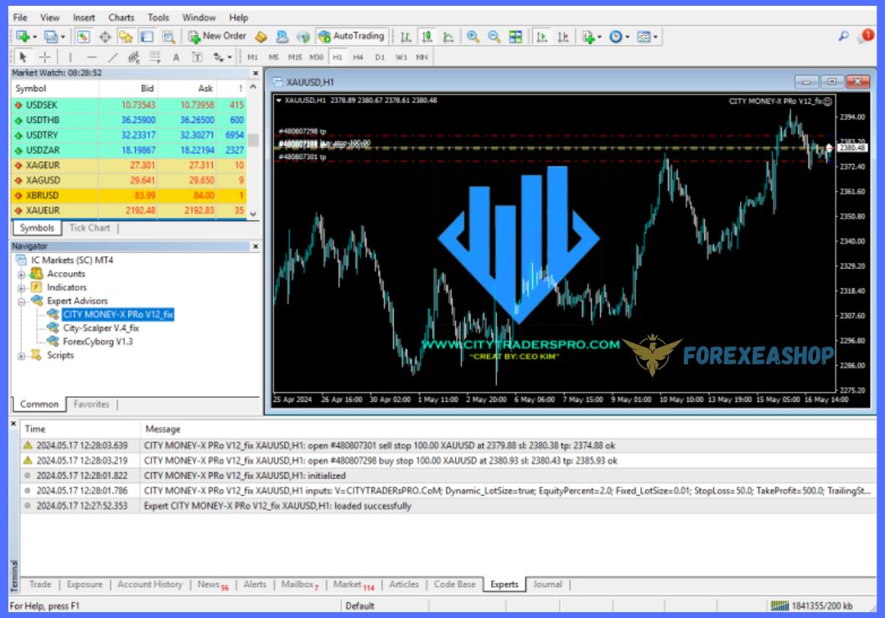Open MetaEditor with the yellow book icon

261,37
